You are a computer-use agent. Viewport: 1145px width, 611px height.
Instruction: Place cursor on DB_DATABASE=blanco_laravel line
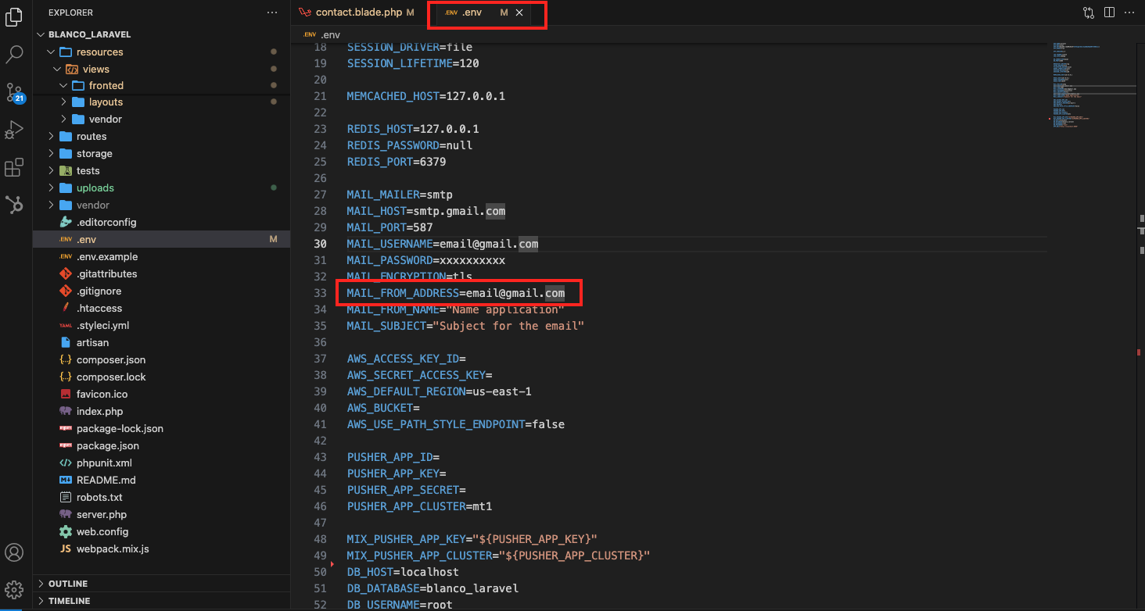pyautogui.click(x=433, y=588)
